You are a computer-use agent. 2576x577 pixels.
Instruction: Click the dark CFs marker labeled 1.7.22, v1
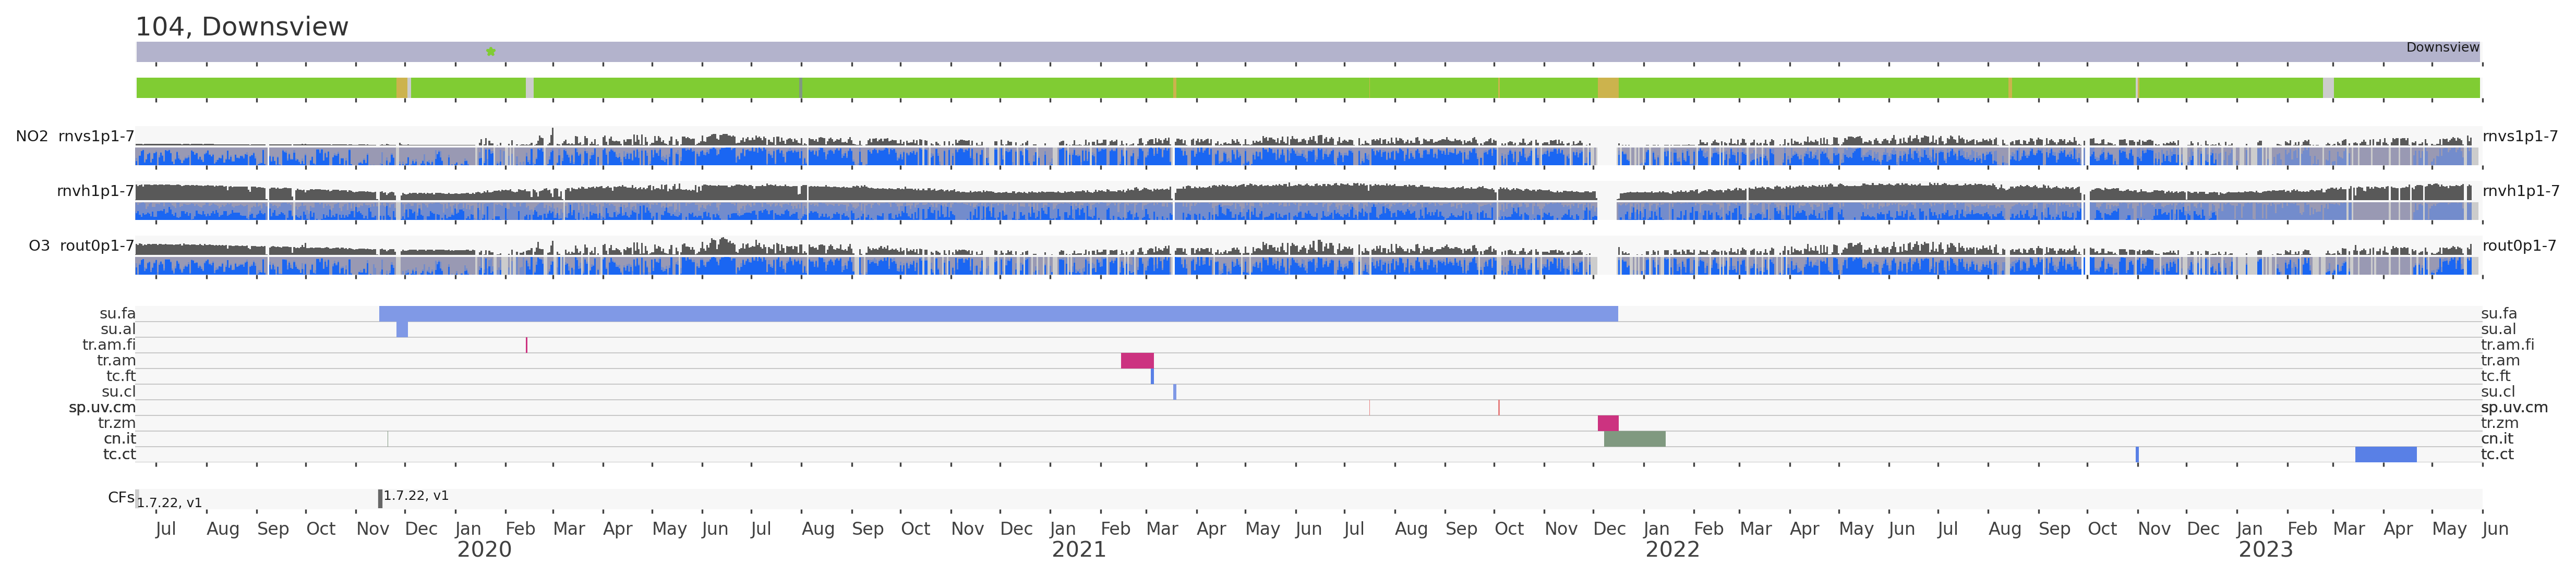tap(380, 498)
